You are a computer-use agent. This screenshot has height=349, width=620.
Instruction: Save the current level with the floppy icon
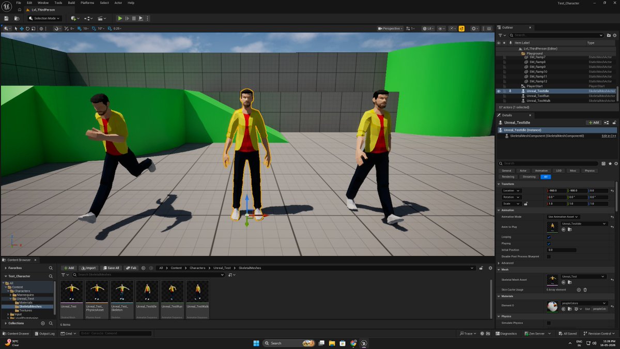coord(6,18)
